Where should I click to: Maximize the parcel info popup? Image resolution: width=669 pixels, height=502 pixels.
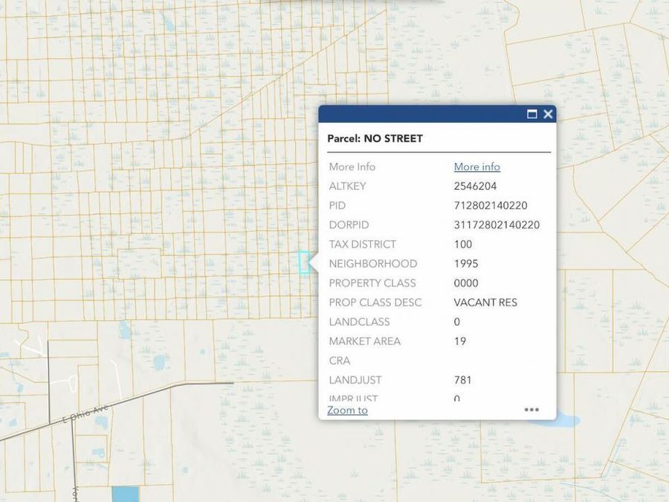(x=531, y=114)
